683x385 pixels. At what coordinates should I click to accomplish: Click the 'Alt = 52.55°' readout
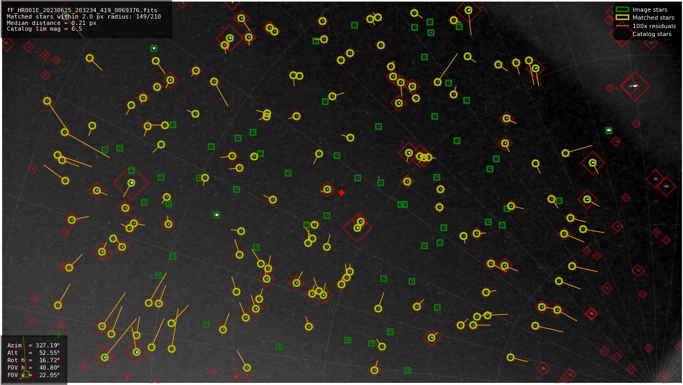pyautogui.click(x=33, y=353)
